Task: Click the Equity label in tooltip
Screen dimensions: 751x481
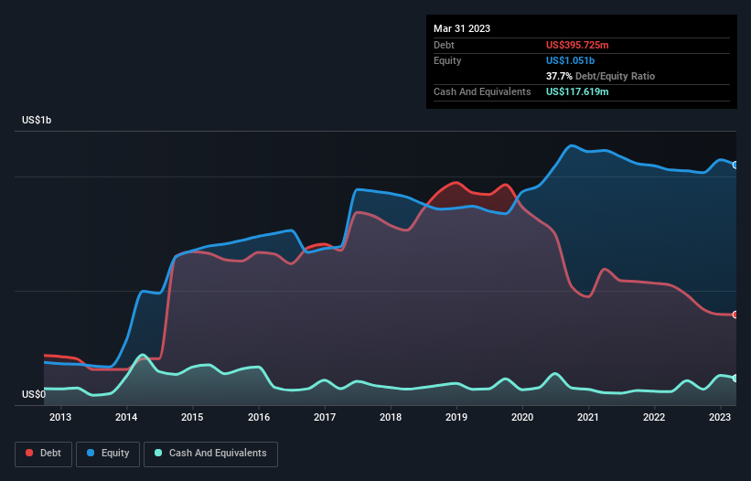Action: point(447,60)
